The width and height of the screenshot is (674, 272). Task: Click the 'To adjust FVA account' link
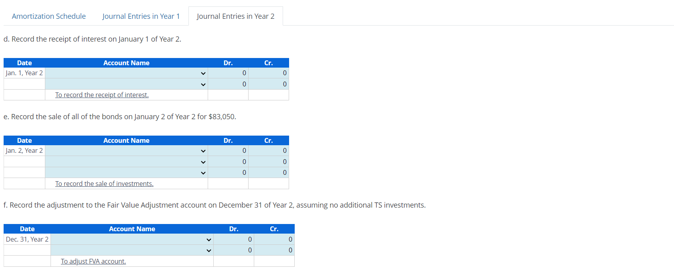tap(93, 261)
